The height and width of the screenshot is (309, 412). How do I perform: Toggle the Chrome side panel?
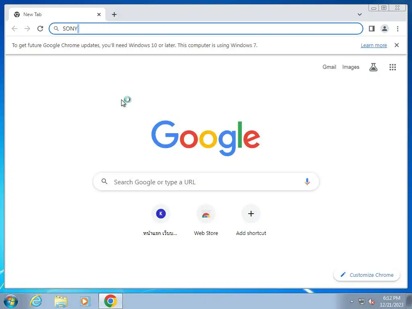pos(371,29)
